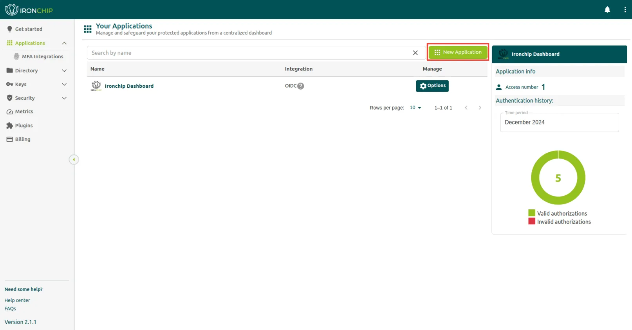Collapse the Applications menu chevron
632x330 pixels.
(64, 43)
